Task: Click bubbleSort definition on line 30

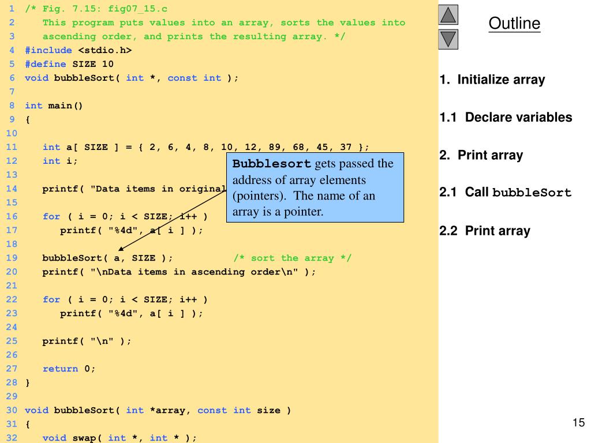Action: coord(158,410)
